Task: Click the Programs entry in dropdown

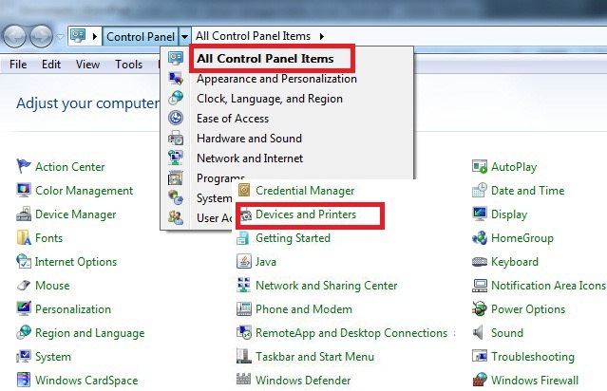Action: (220, 178)
